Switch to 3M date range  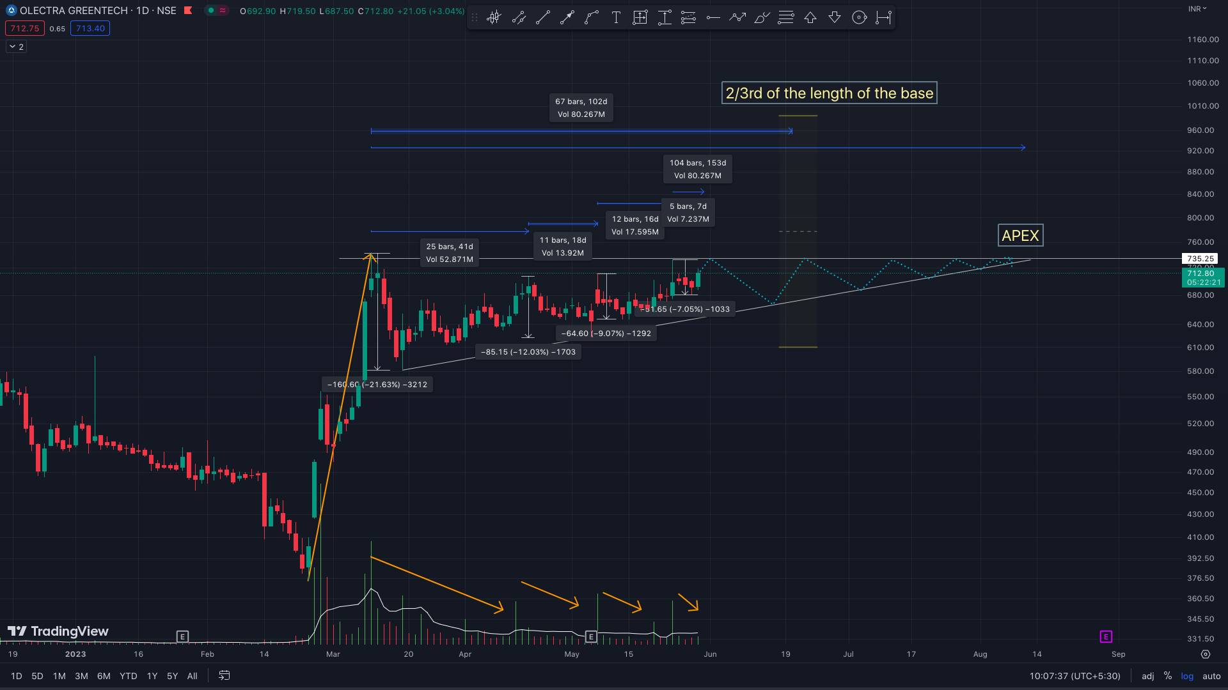81,676
